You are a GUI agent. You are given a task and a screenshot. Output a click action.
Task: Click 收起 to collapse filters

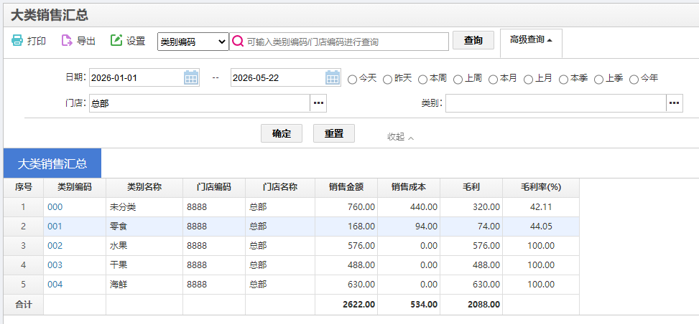[401, 137]
